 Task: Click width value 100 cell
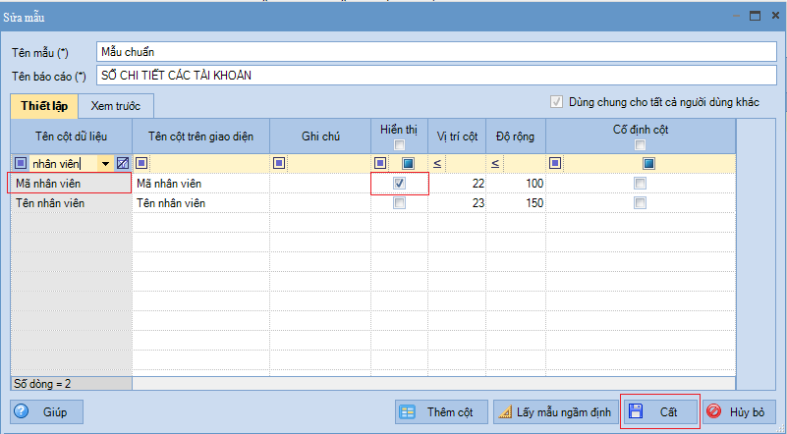click(x=516, y=184)
